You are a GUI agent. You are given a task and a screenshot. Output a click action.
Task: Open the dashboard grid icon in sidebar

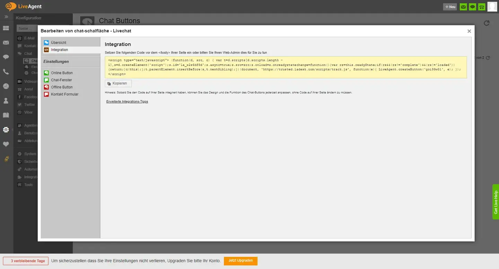pyautogui.click(x=6, y=28)
